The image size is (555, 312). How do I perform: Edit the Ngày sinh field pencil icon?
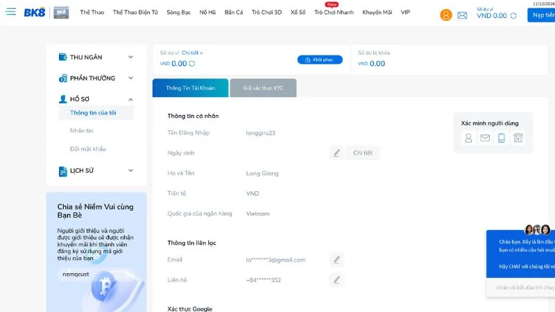tap(336, 153)
